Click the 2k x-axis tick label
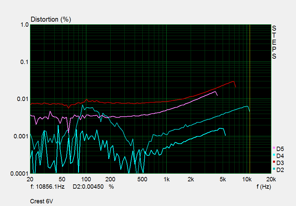 click(191, 179)
